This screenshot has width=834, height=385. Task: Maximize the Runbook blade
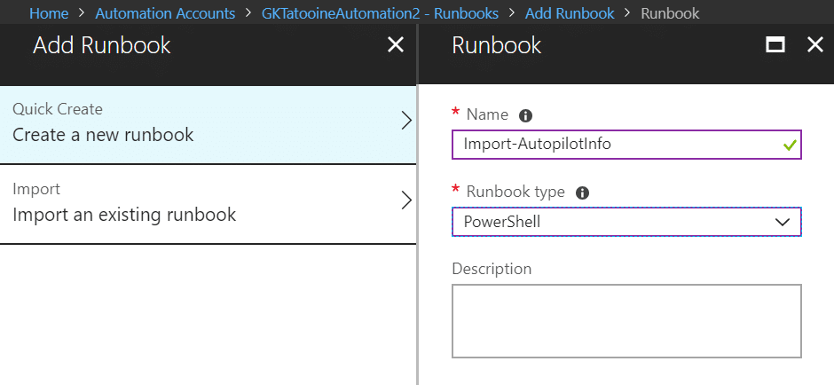click(x=775, y=45)
